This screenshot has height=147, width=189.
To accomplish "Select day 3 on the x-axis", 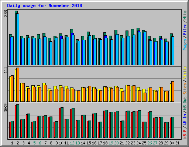I will (23, 143).
